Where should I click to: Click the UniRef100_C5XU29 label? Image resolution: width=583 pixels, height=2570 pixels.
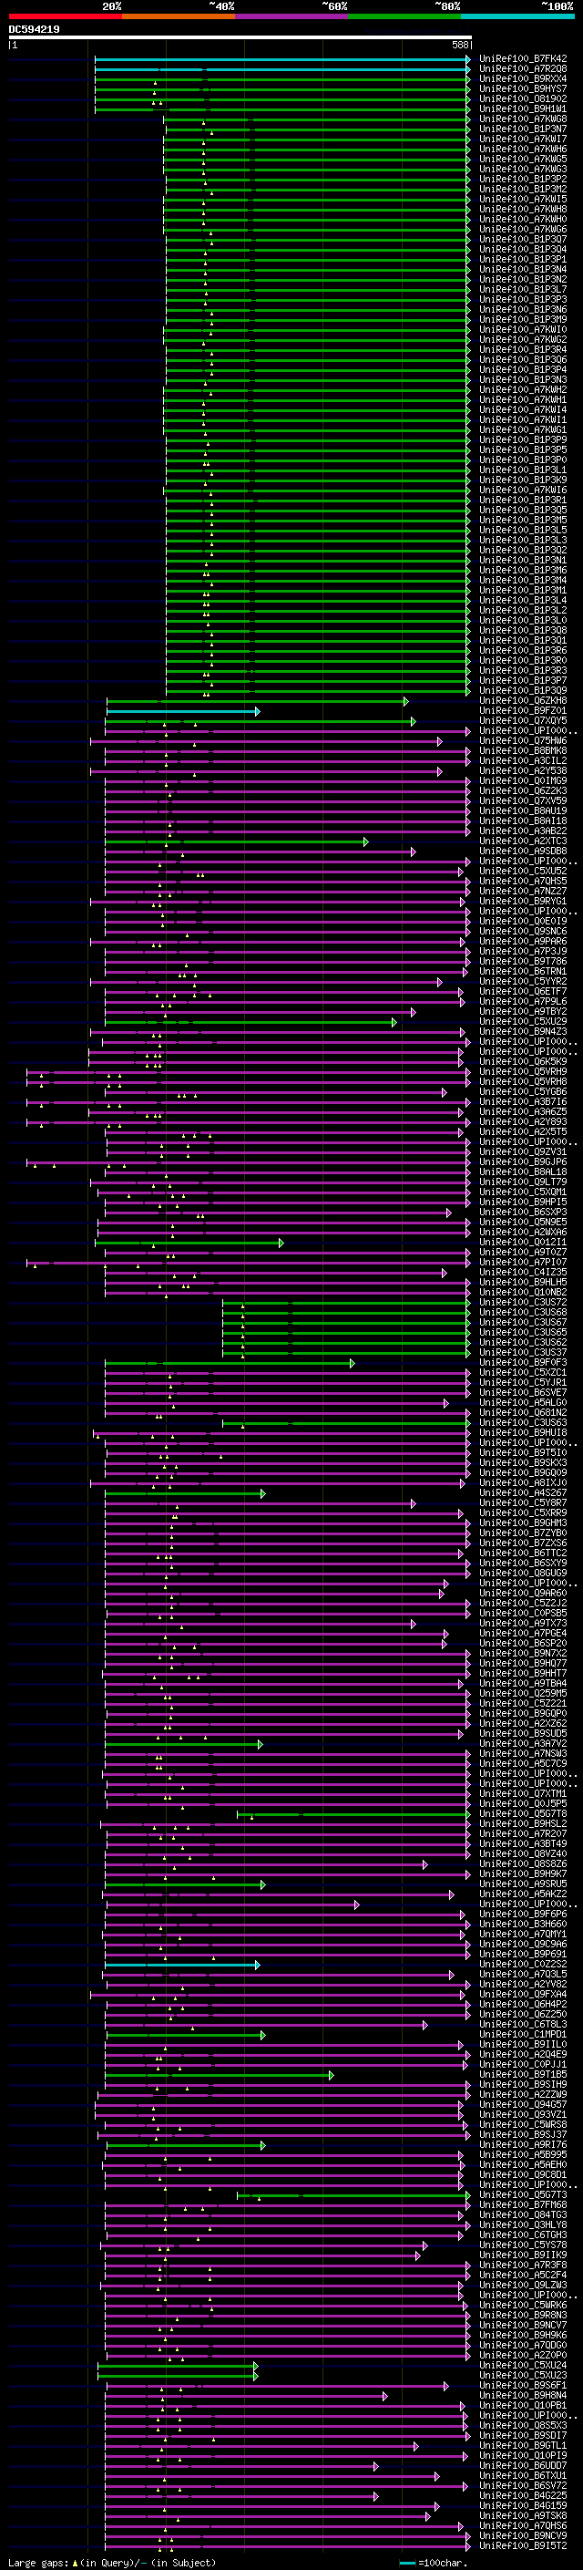[523, 1023]
